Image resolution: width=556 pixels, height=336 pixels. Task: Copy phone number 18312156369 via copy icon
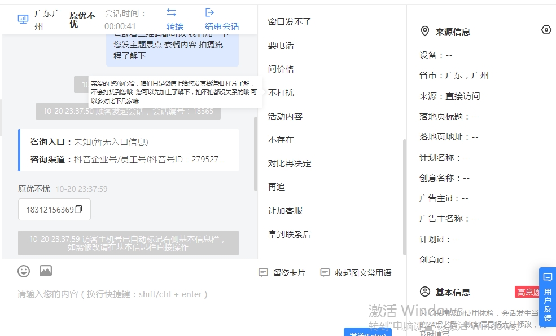pos(78,209)
